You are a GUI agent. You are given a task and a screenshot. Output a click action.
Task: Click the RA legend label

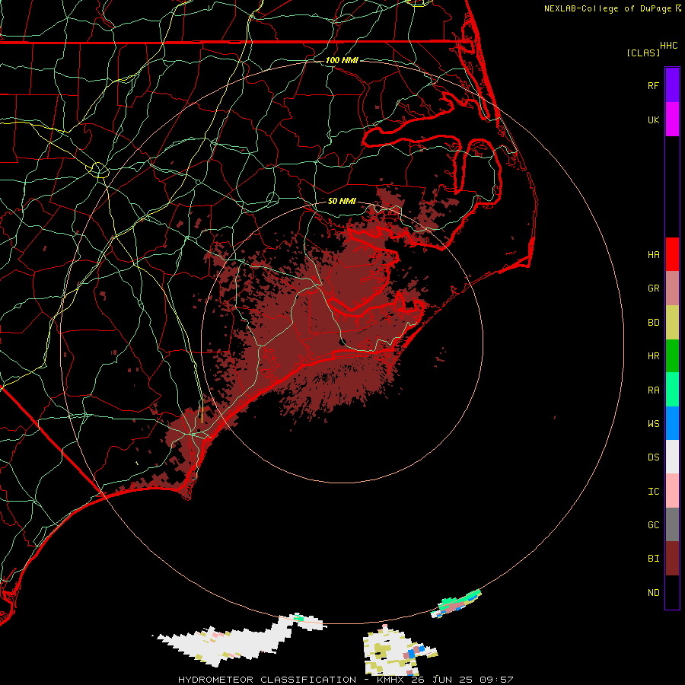point(653,390)
